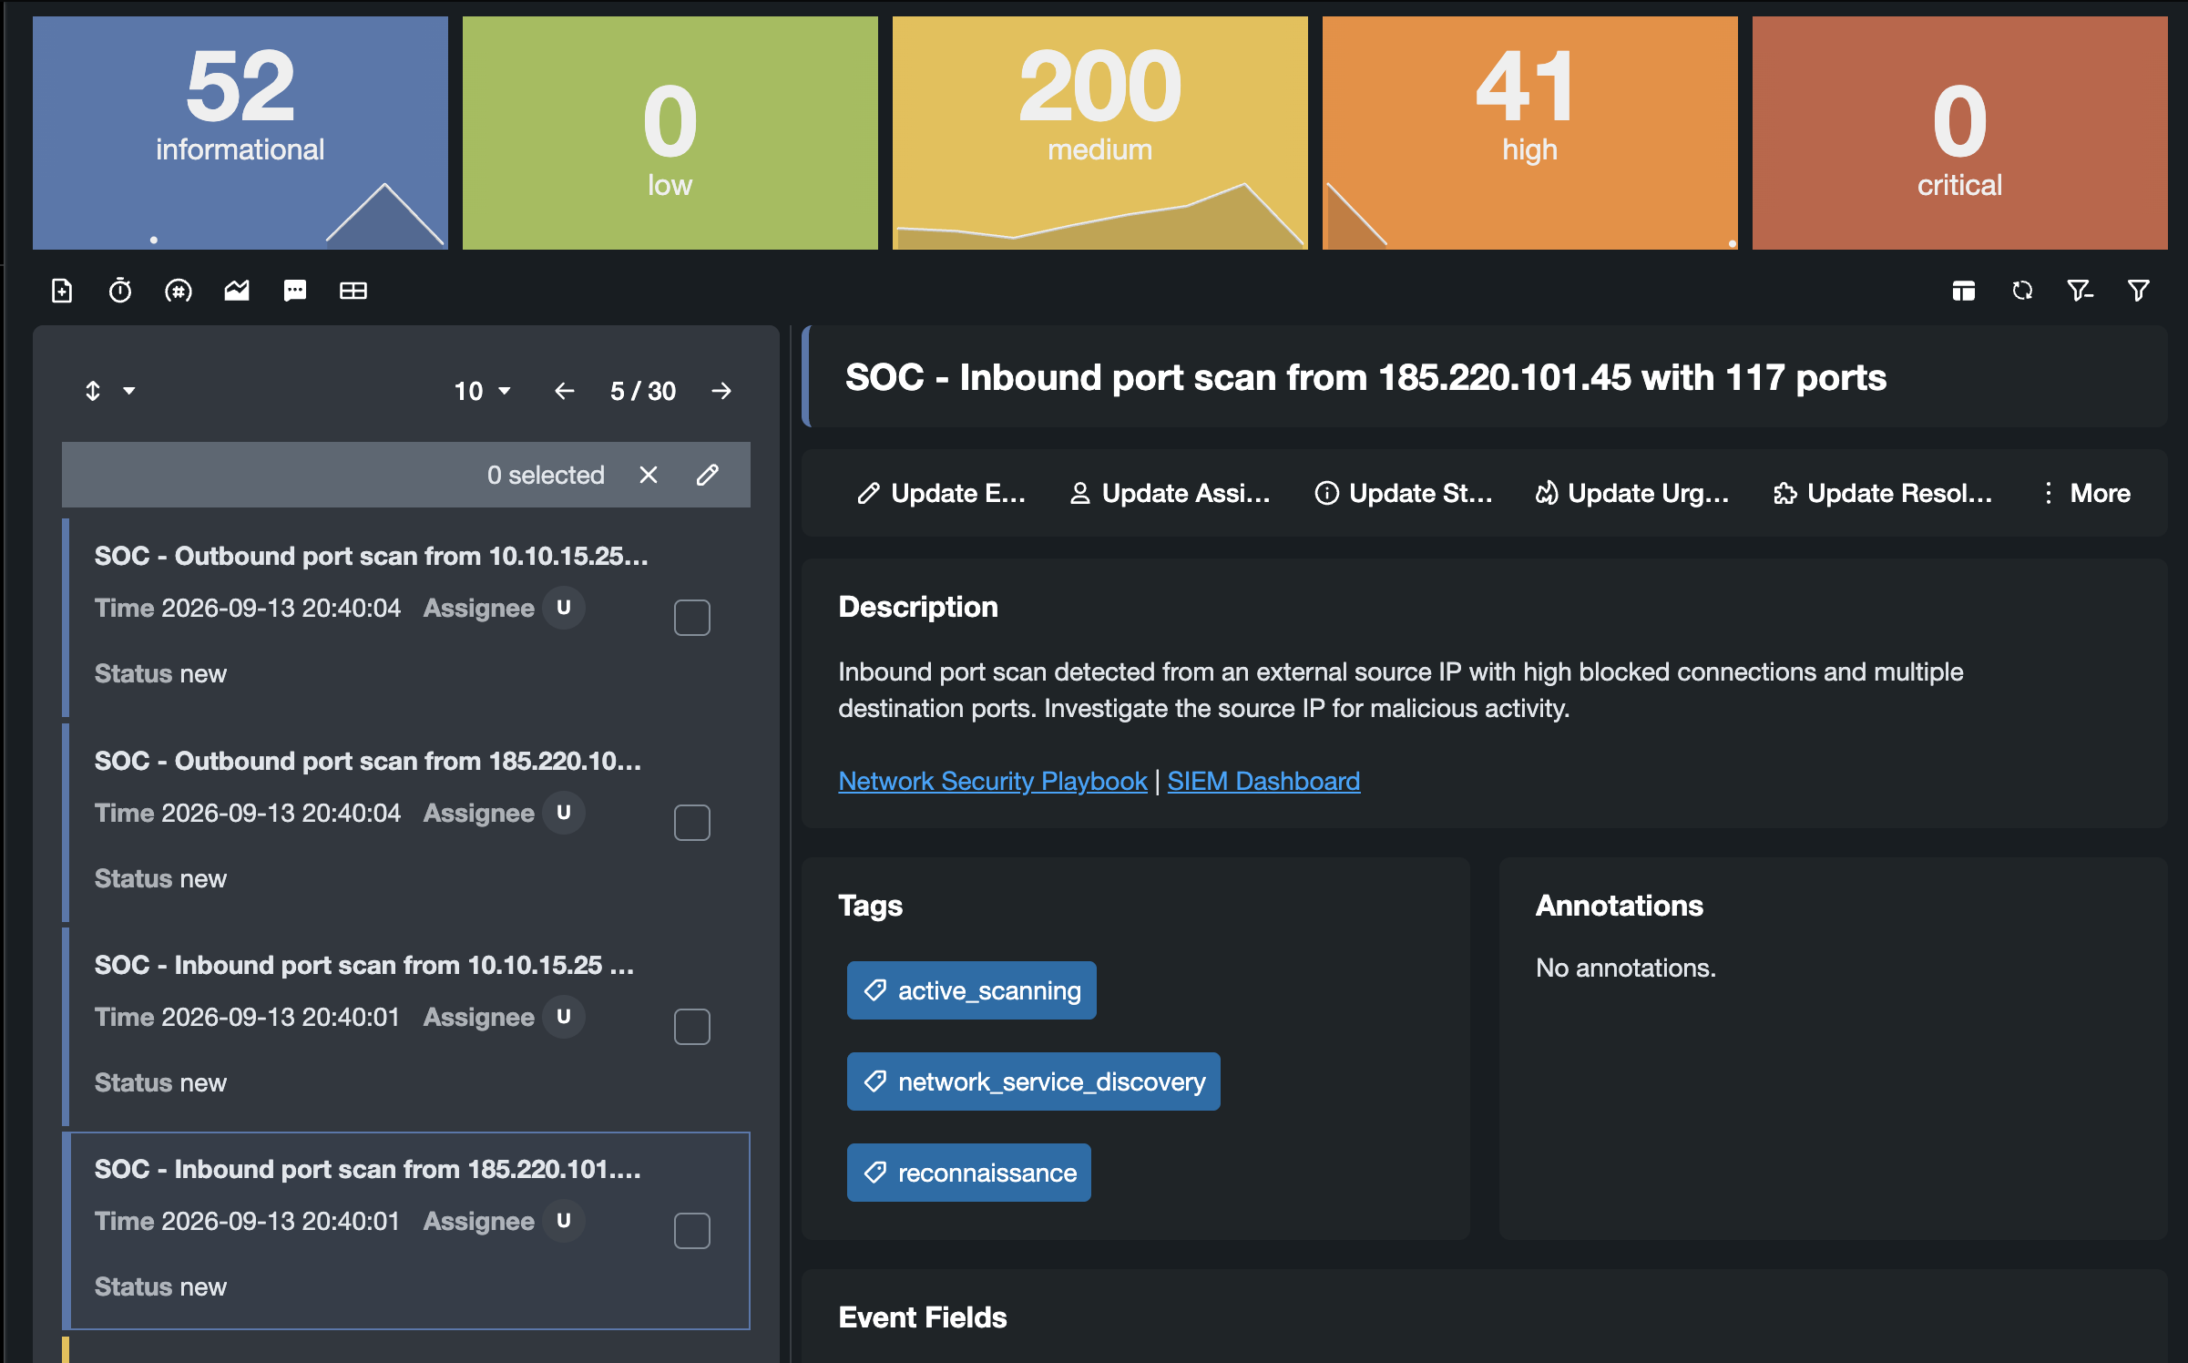Click assignee avatar U on Inbound 185.220.101 row
The image size is (2188, 1363).
(x=564, y=1221)
